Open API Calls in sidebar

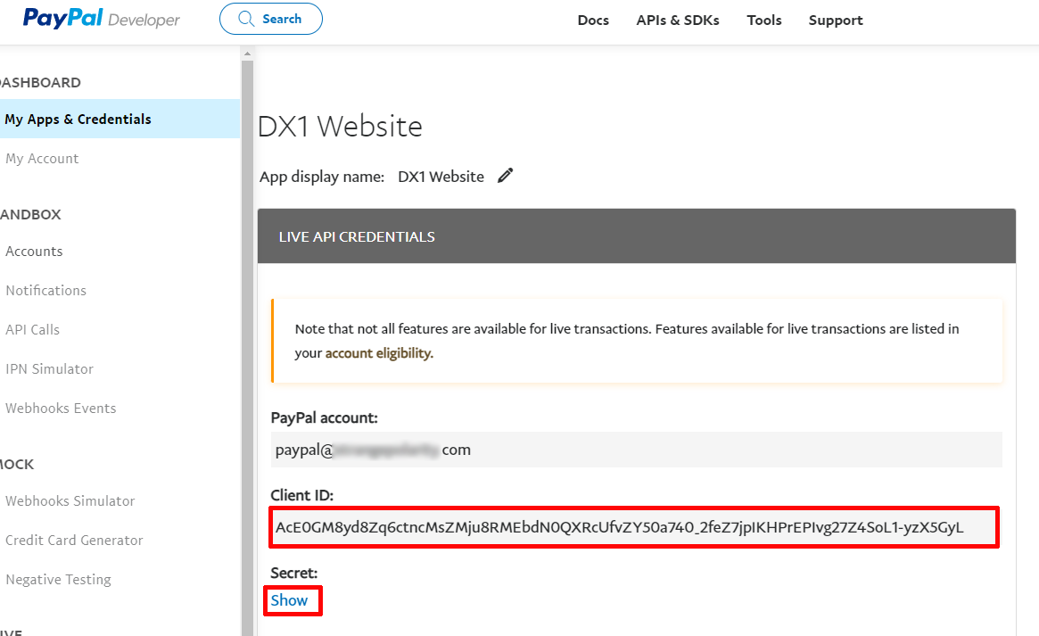click(33, 329)
